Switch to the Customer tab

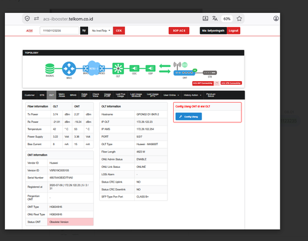pyautogui.click(x=30, y=95)
